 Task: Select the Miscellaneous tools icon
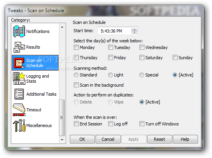pyautogui.click(x=19, y=125)
